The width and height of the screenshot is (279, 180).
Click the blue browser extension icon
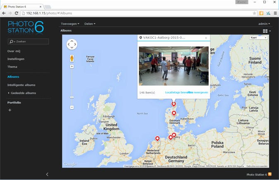(268, 13)
